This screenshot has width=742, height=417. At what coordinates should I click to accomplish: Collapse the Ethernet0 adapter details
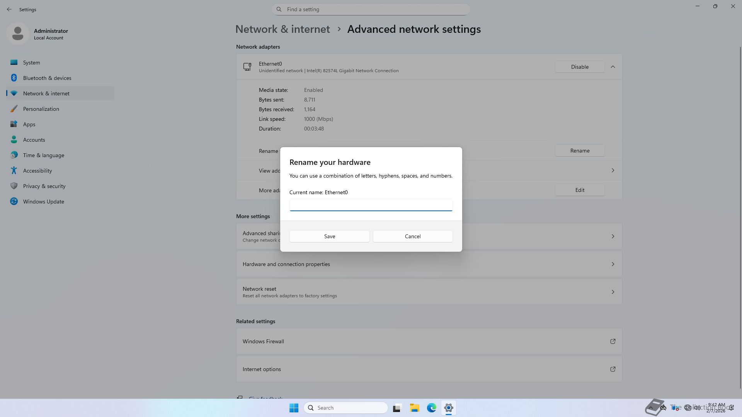point(613,67)
